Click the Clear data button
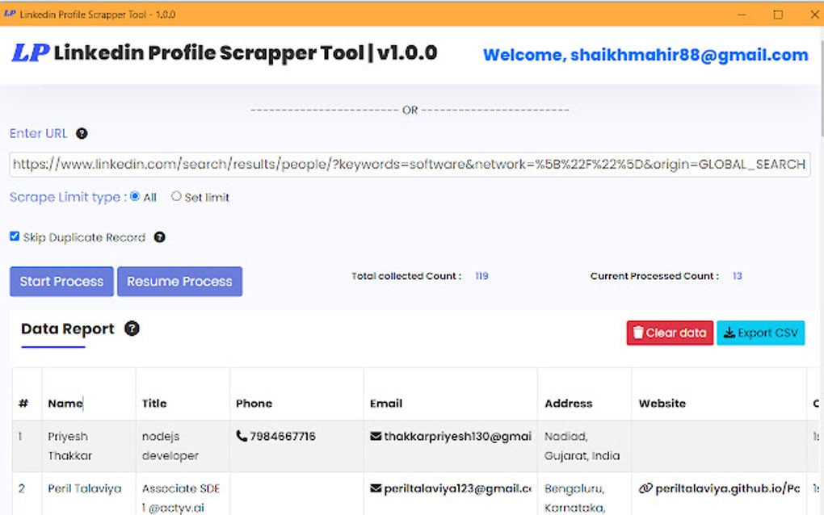This screenshot has height=515, width=824. point(669,332)
